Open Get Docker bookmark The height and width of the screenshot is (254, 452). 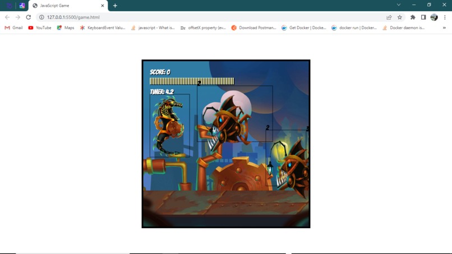(x=304, y=27)
